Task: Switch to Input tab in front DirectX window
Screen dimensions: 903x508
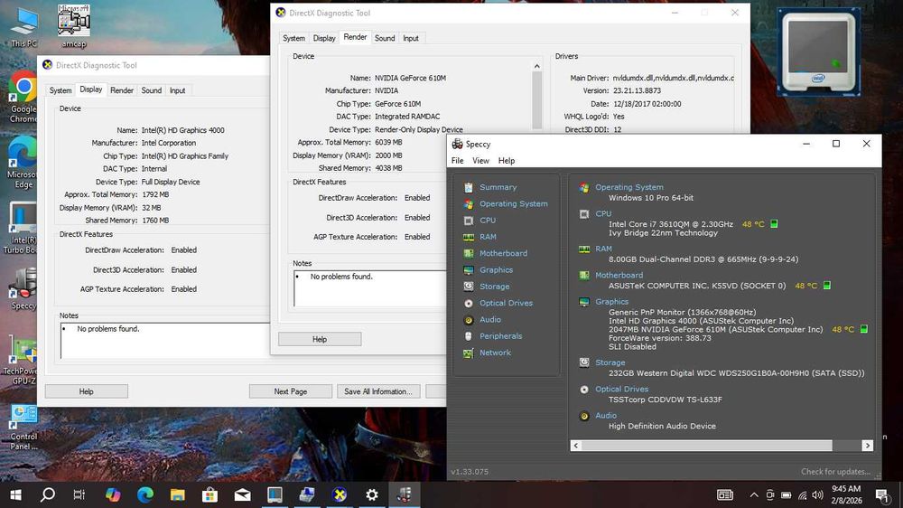Action: (411, 38)
